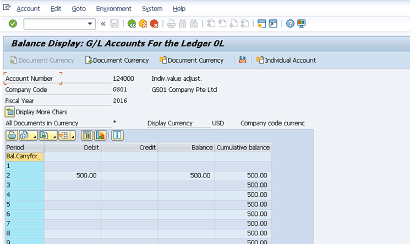Jump to Last Page icon
Image resolution: width=410 pixels, height=244 pixels.
(x=244, y=24)
